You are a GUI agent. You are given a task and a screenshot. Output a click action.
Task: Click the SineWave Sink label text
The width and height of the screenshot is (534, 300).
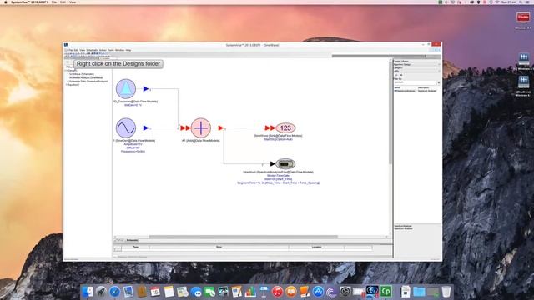[x=278, y=136]
